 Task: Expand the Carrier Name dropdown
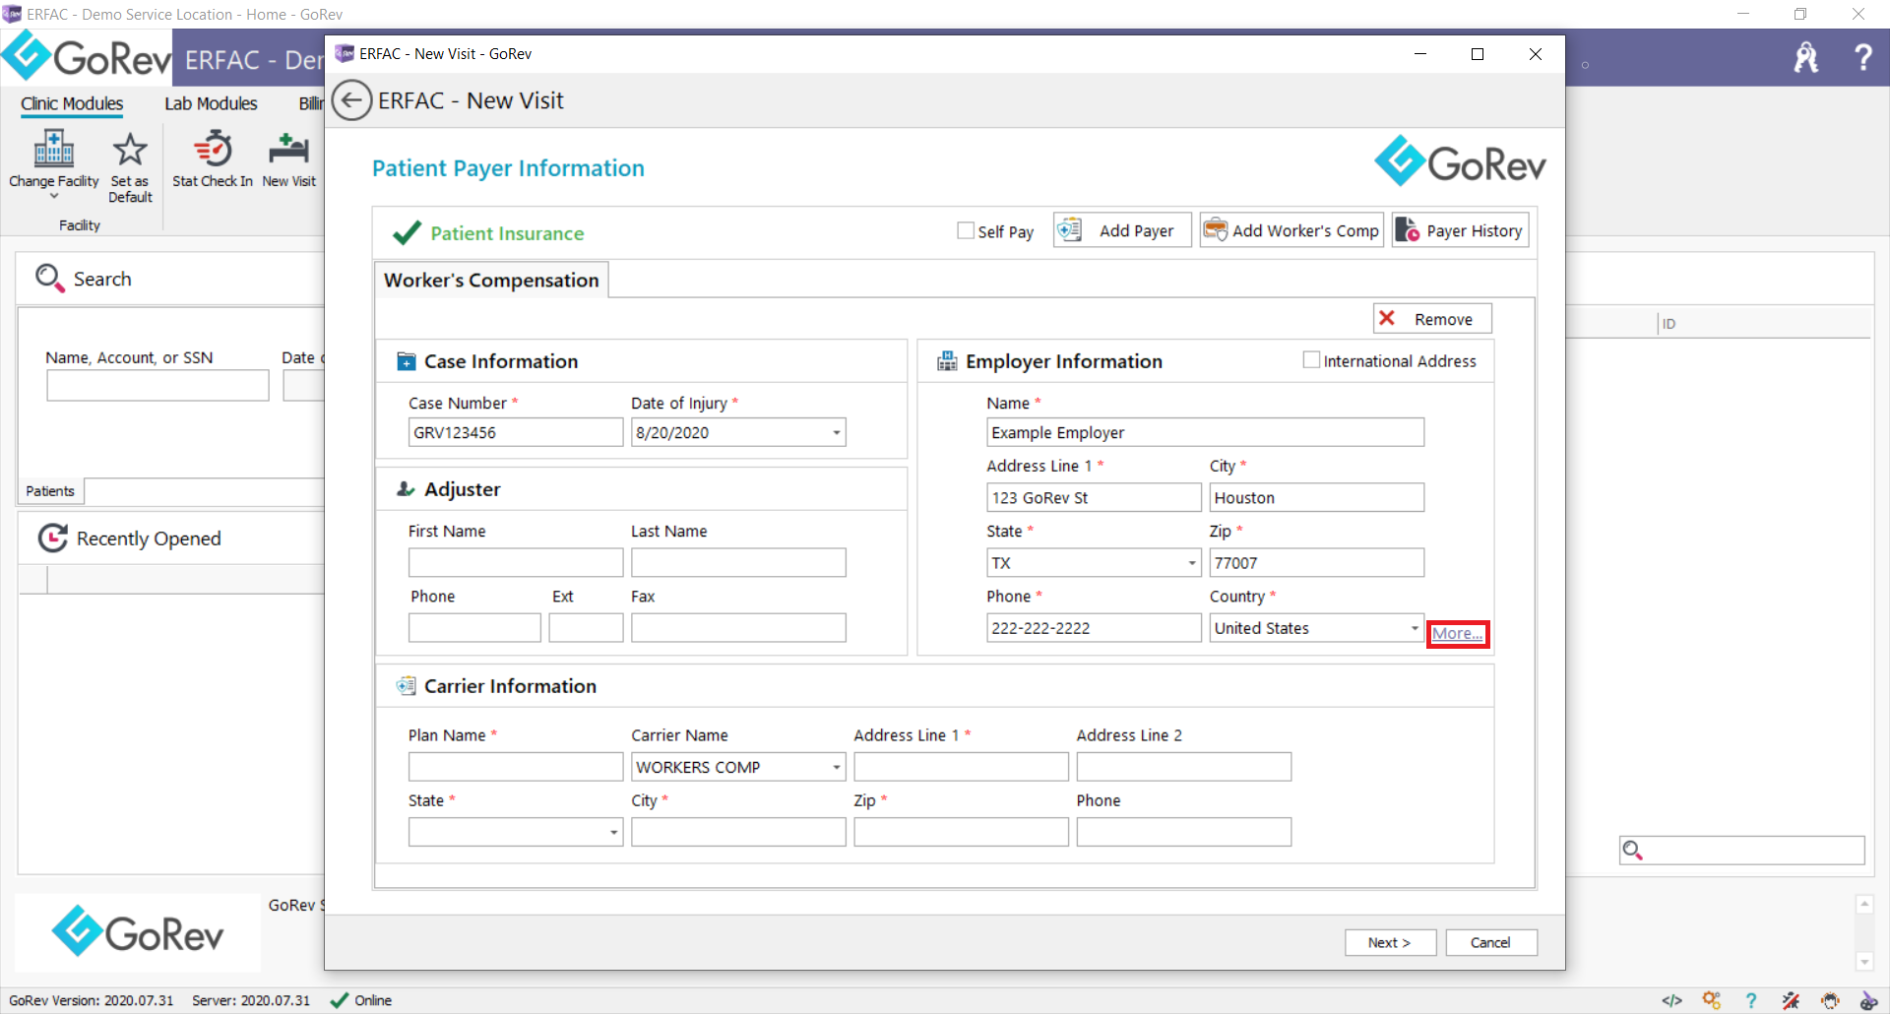pyautogui.click(x=836, y=767)
